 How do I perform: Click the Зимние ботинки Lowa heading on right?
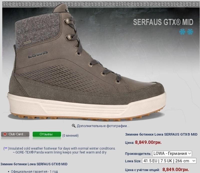coord(161,134)
